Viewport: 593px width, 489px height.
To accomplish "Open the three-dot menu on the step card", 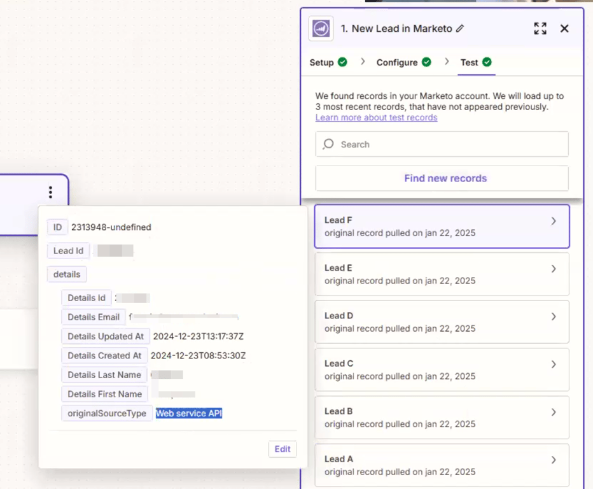I will point(50,192).
